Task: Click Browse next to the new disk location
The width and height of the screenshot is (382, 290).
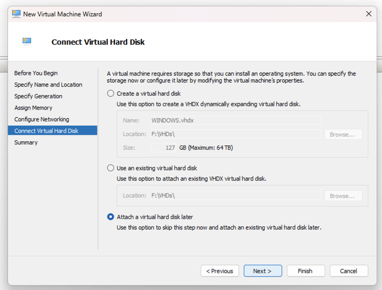Action: click(343, 134)
